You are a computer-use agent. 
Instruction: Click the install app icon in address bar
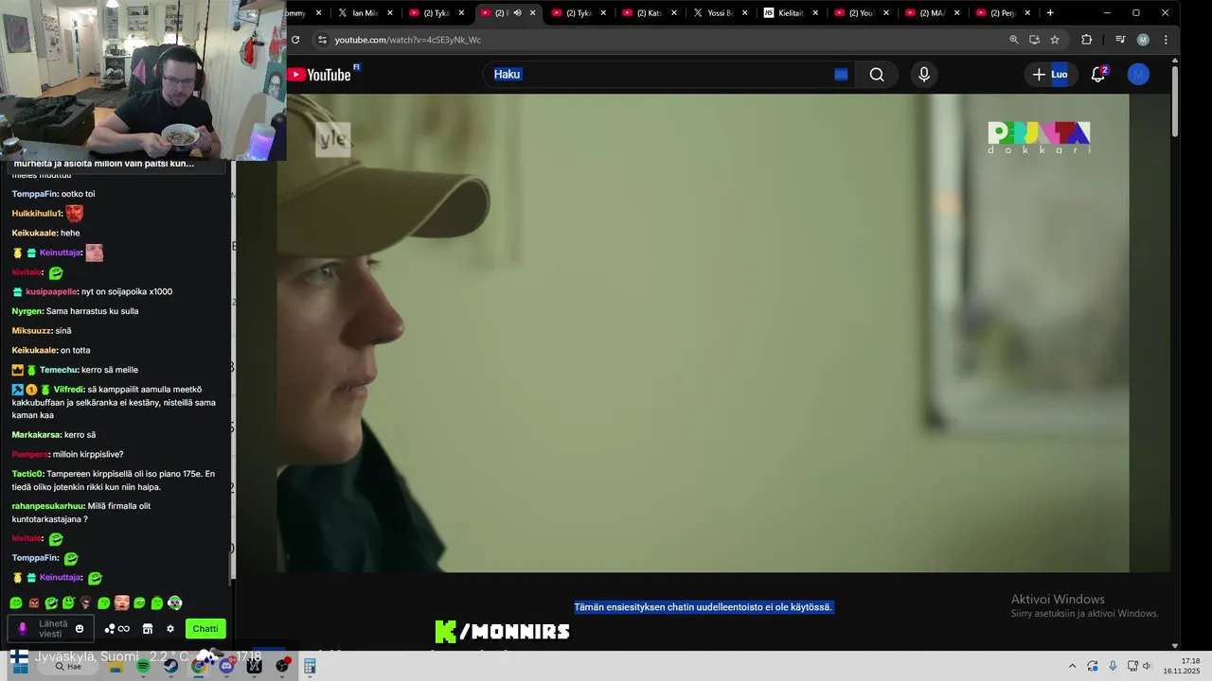[x=1034, y=40]
